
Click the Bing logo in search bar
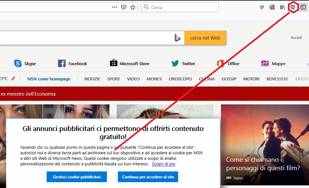click(177, 38)
